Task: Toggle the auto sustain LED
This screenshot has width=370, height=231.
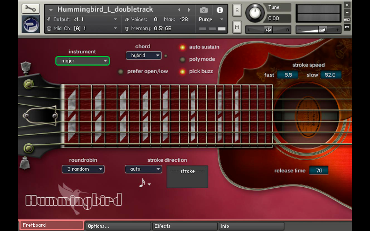Action: click(182, 47)
